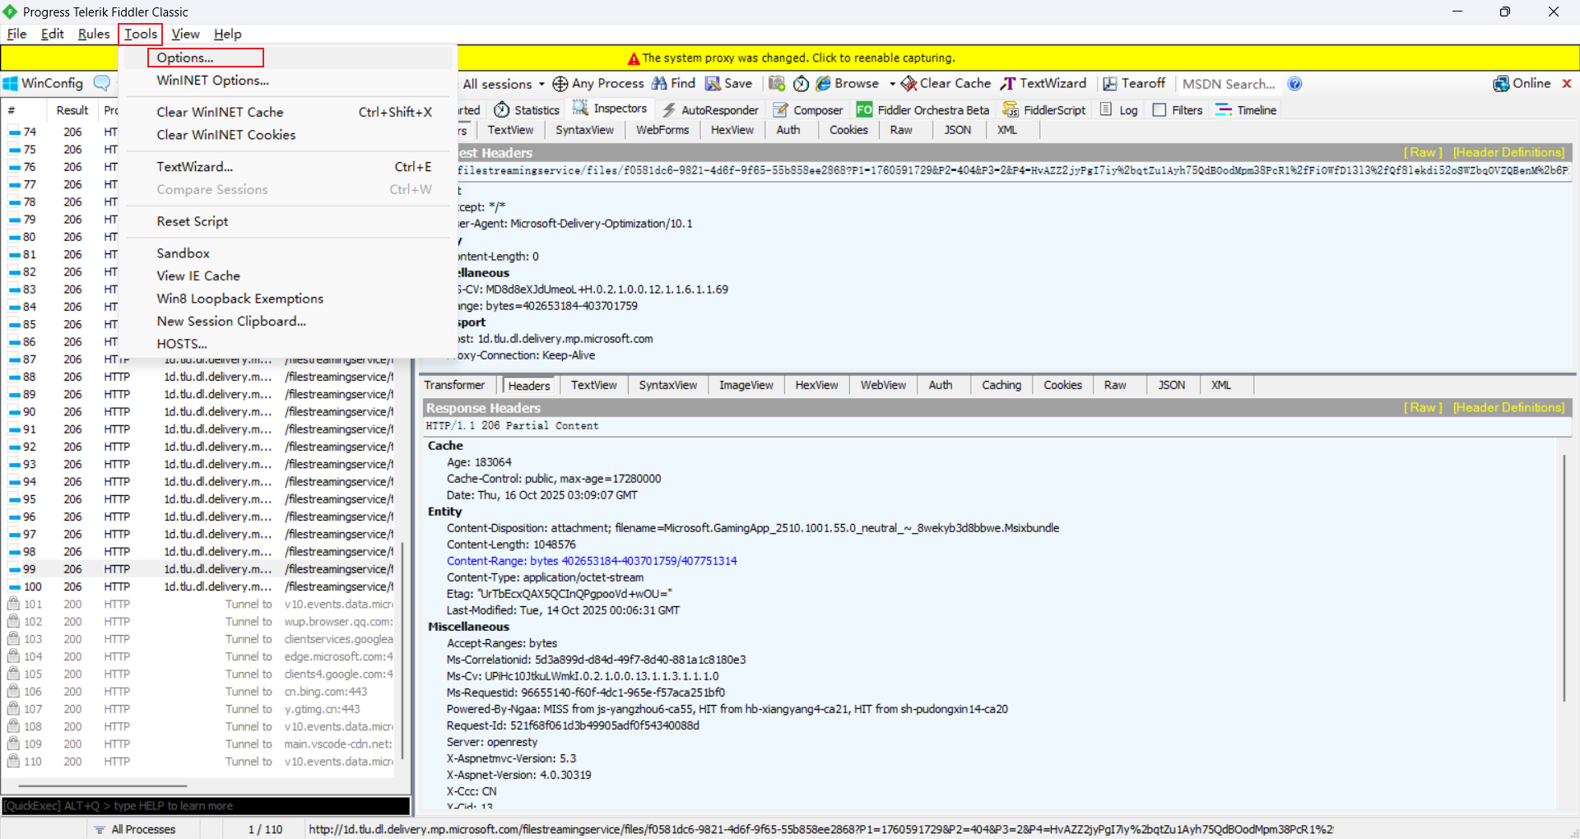
Task: Click the camera screenshot icon
Action: pos(776,84)
